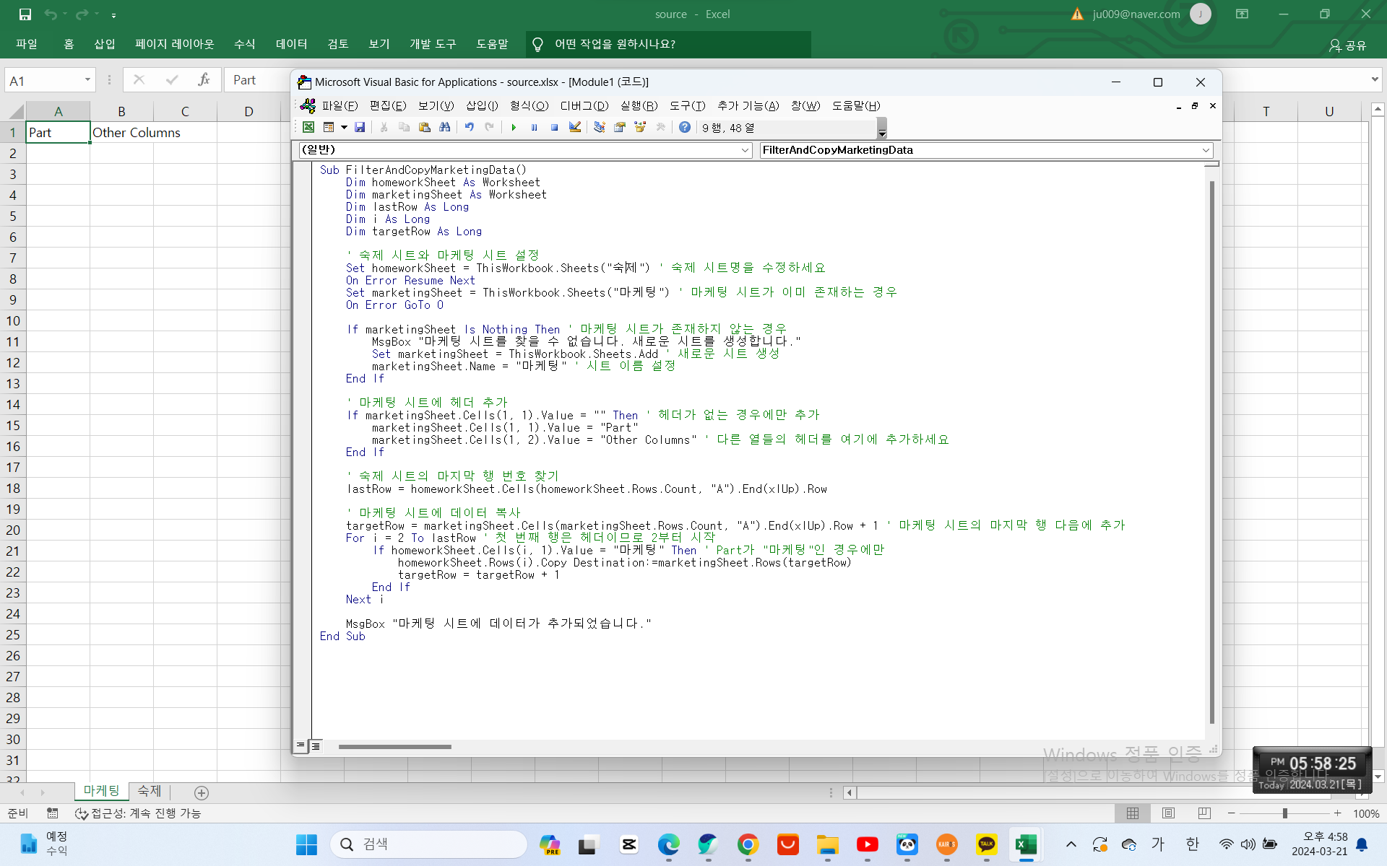Image resolution: width=1387 pixels, height=866 pixels.
Task: Click the code window vertical scrollbar
Action: point(1211,452)
